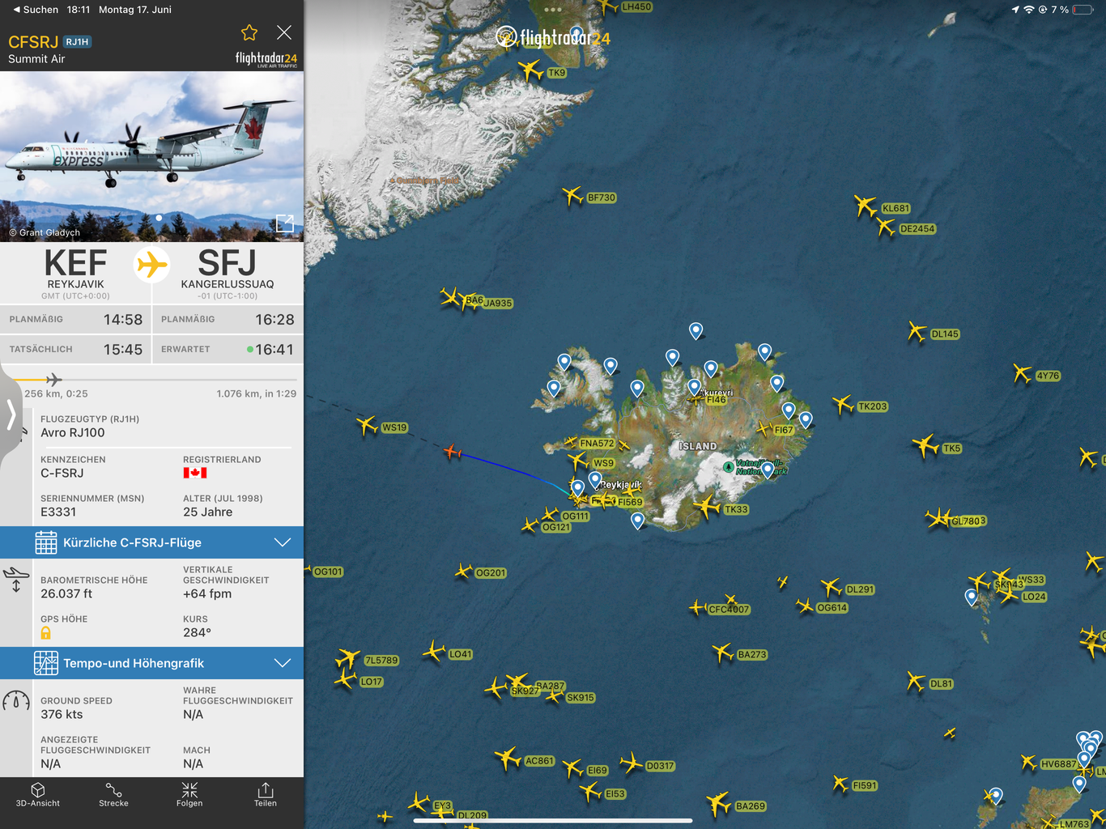Select flight LH450 at top of map
This screenshot has height=829, width=1106.
pyautogui.click(x=608, y=6)
